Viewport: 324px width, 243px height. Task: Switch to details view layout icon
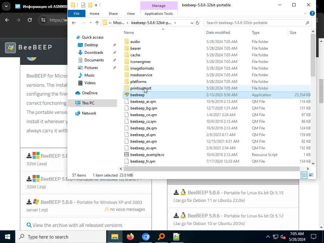coord(304,175)
